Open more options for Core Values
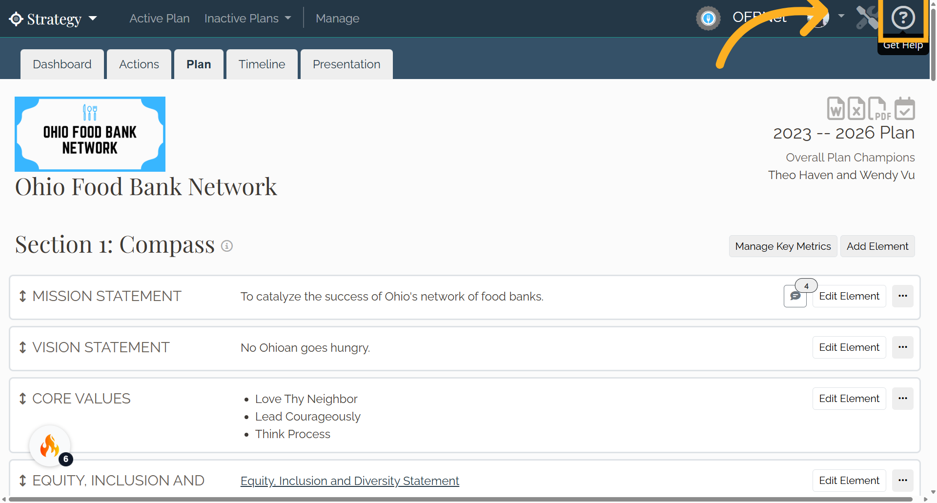The image size is (937, 503). [903, 399]
